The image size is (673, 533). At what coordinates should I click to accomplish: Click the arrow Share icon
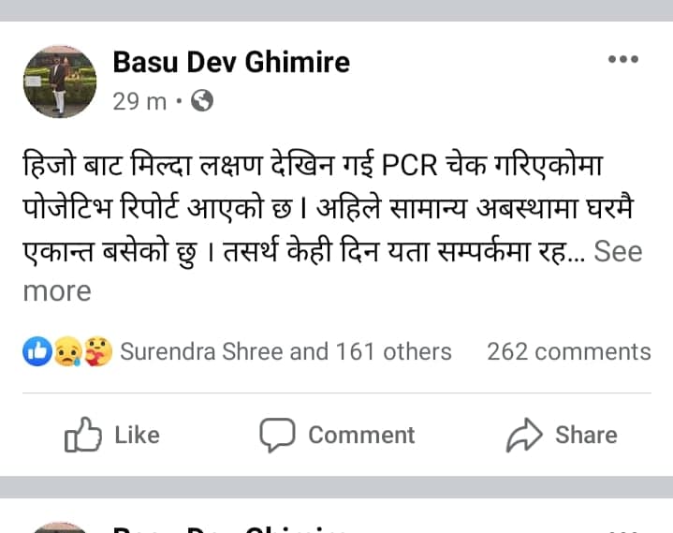click(x=524, y=435)
